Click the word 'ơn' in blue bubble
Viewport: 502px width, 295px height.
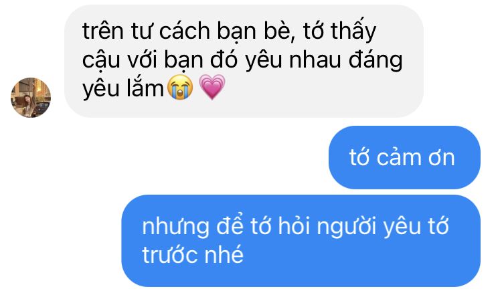pos(442,158)
